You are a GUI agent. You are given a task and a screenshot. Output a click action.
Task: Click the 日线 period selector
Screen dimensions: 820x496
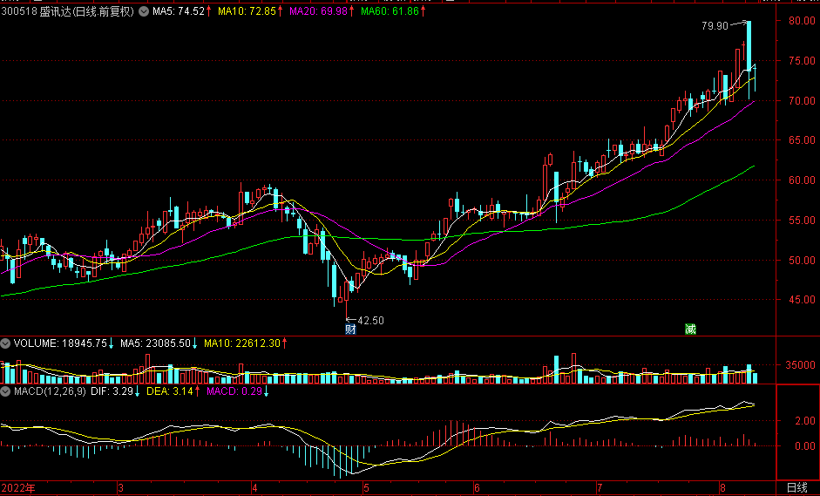coord(796,487)
